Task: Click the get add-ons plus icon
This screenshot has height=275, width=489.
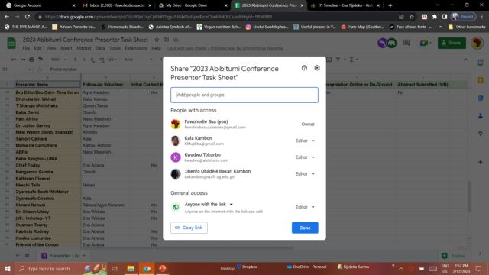Action: pyautogui.click(x=481, y=162)
